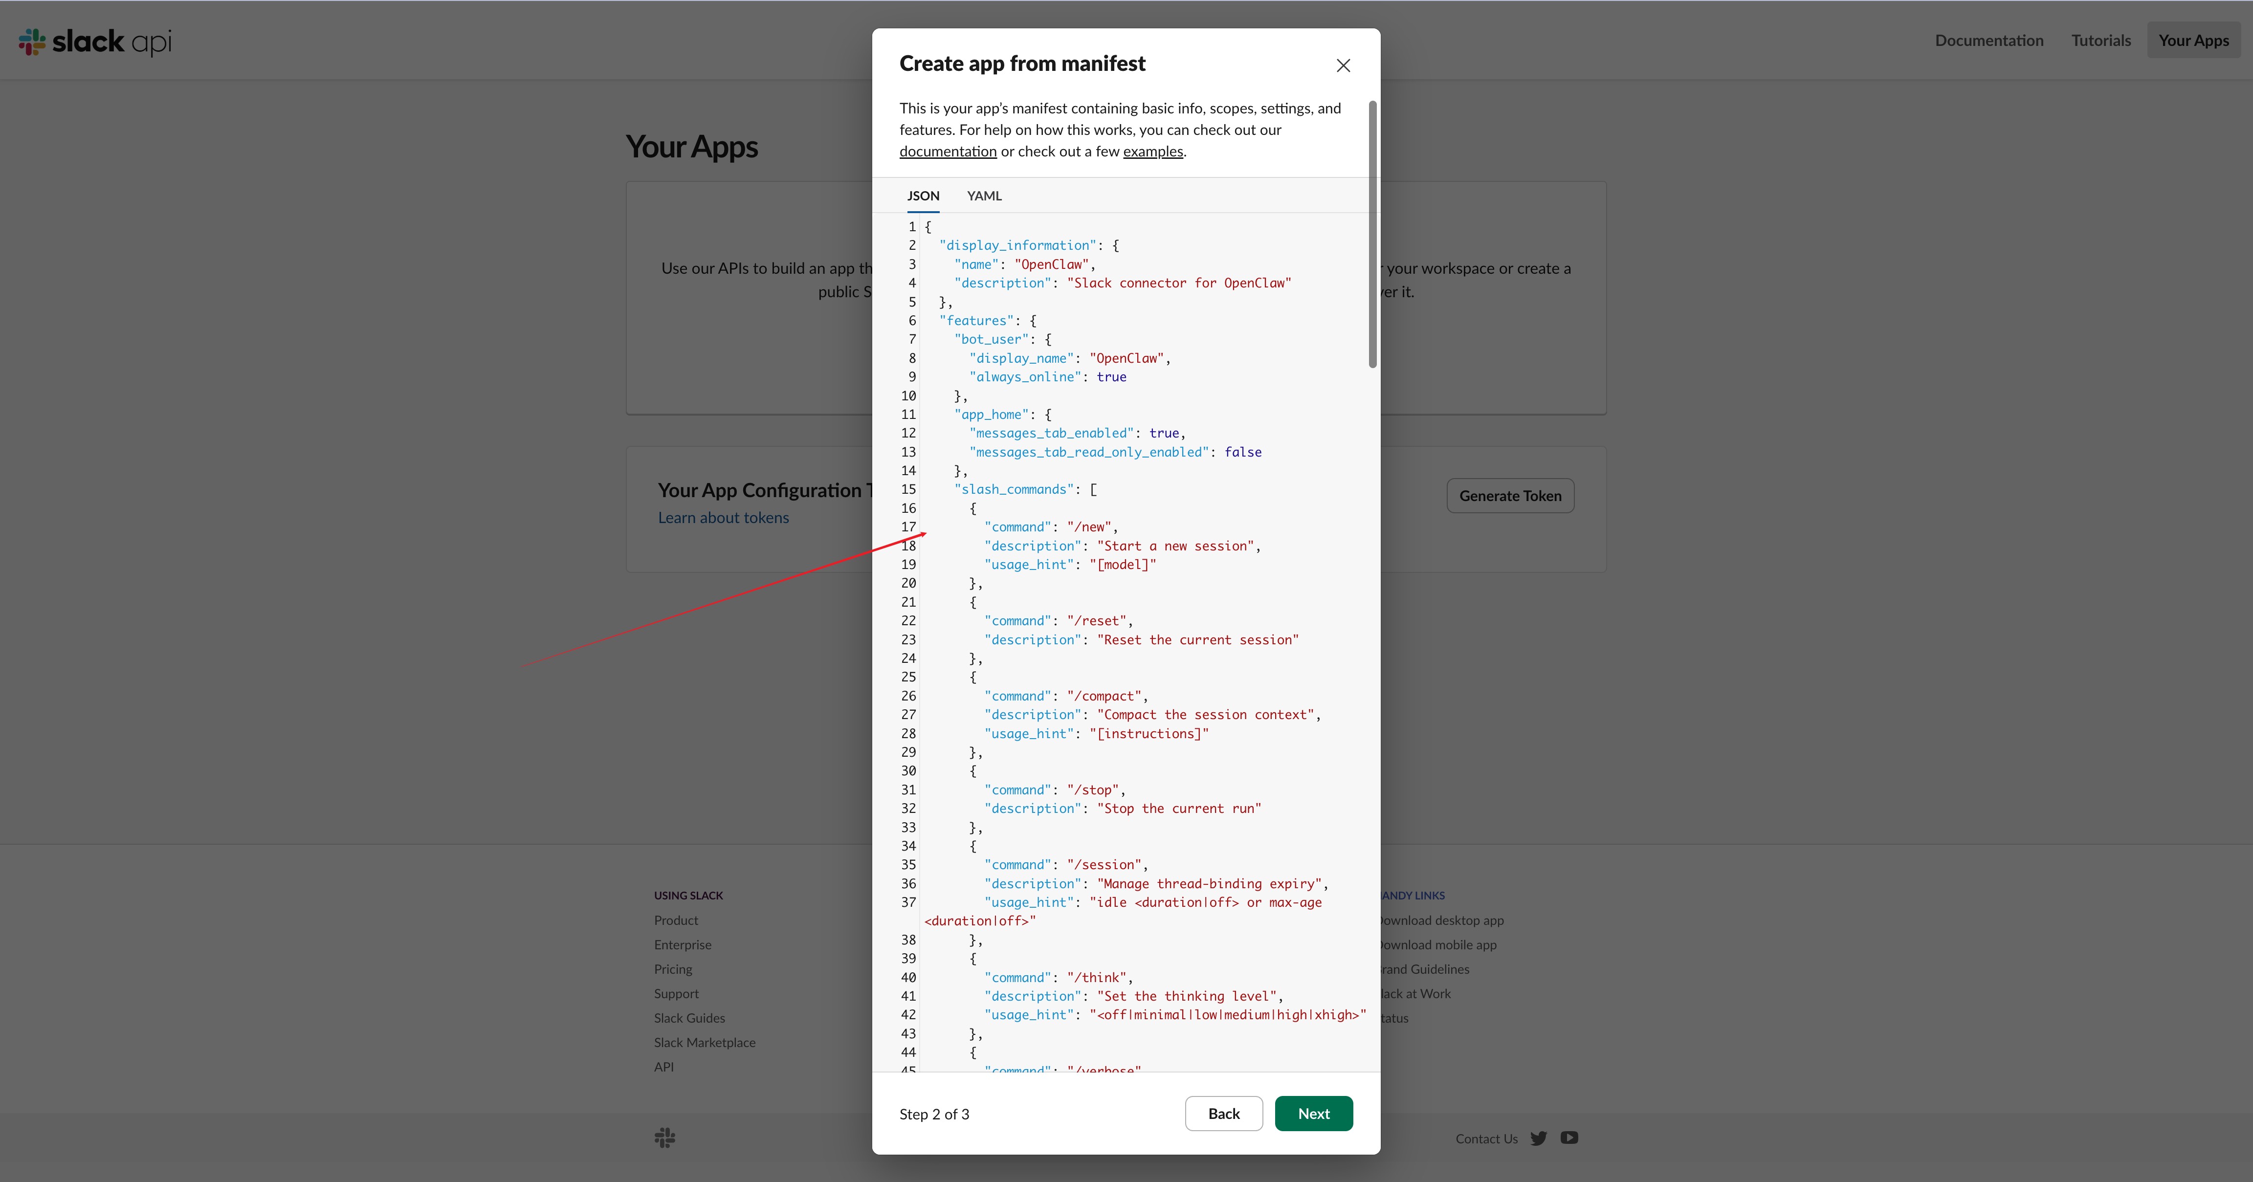2253x1182 pixels.
Task: Click "Compact the session context" string
Action: pos(1205,715)
